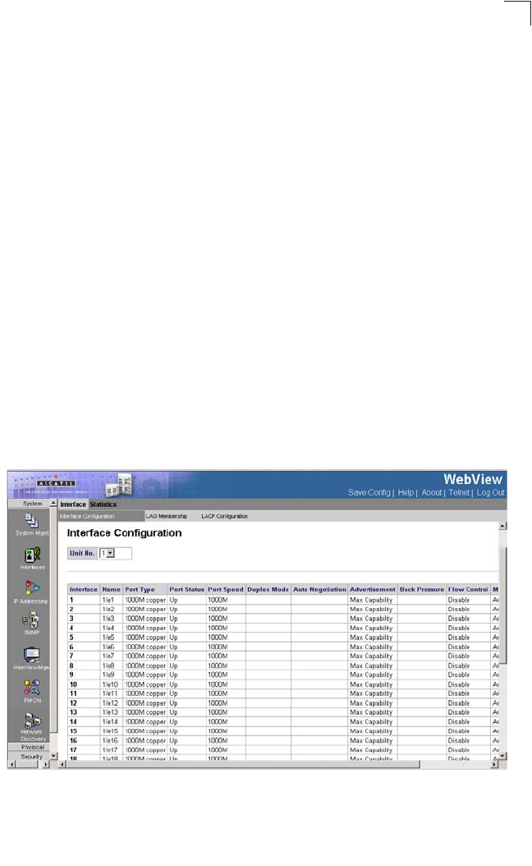Click the Auto Negotiation column header

click(319, 589)
